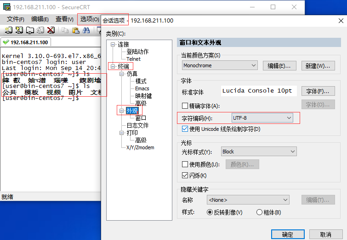This screenshot has width=347, height=240.
Task: Select Telnet in the category tree
Action: click(x=133, y=59)
